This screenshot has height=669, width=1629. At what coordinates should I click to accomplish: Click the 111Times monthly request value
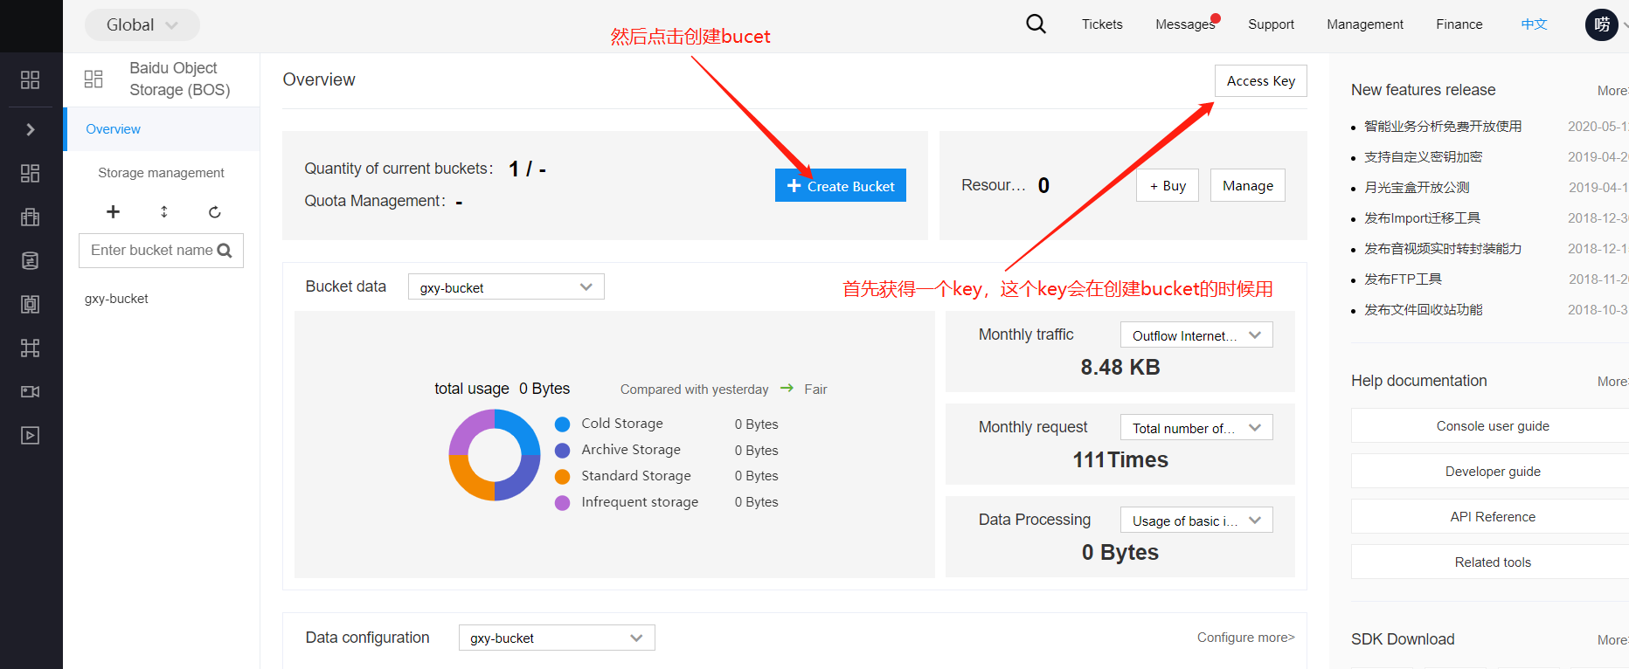pyautogui.click(x=1120, y=459)
